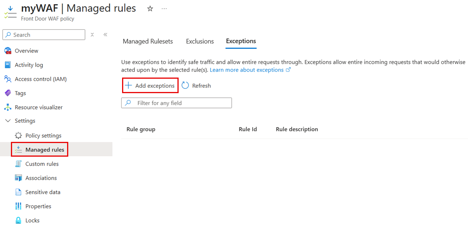Switch to Exclusions tab

pyautogui.click(x=200, y=41)
